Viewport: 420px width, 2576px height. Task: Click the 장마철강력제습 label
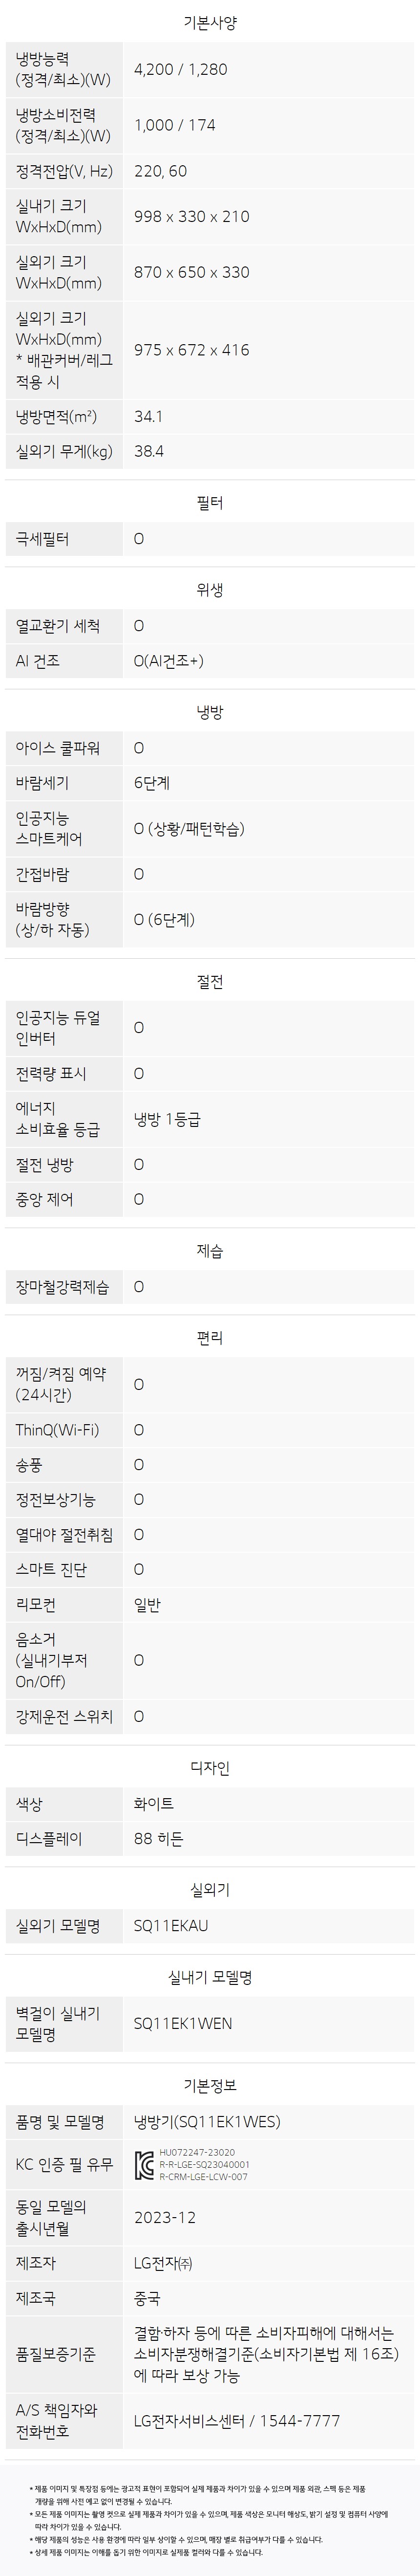[62, 1287]
